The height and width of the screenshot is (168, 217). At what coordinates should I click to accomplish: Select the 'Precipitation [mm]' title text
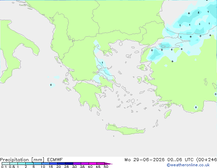(22, 160)
